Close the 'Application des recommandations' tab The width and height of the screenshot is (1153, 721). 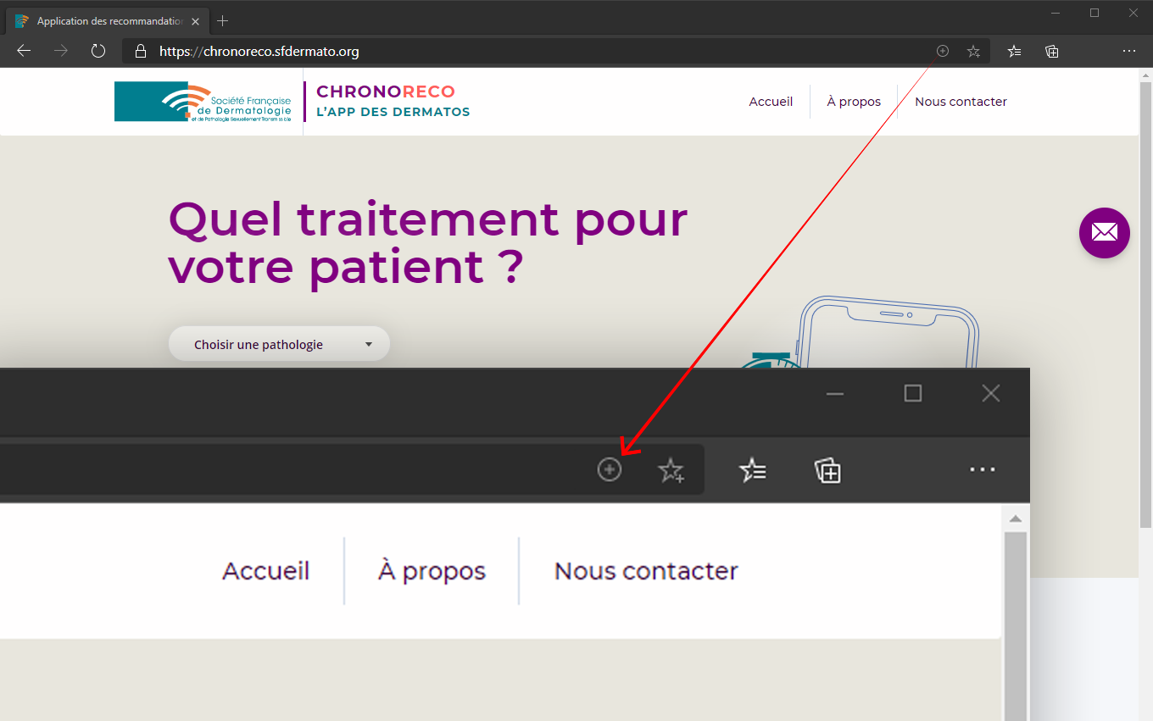pyautogui.click(x=195, y=21)
